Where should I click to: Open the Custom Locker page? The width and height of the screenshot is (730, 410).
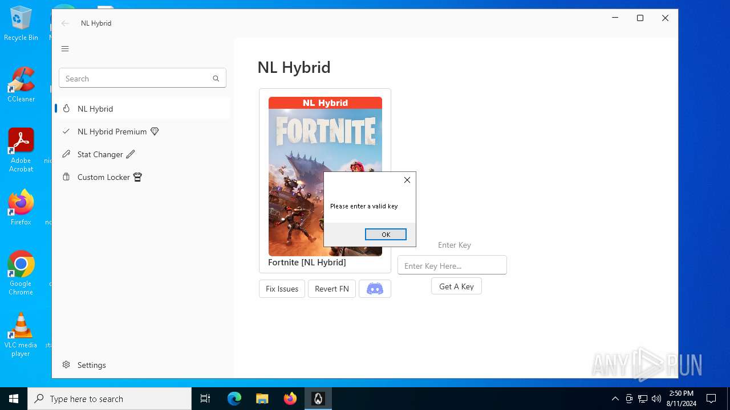pos(143,177)
